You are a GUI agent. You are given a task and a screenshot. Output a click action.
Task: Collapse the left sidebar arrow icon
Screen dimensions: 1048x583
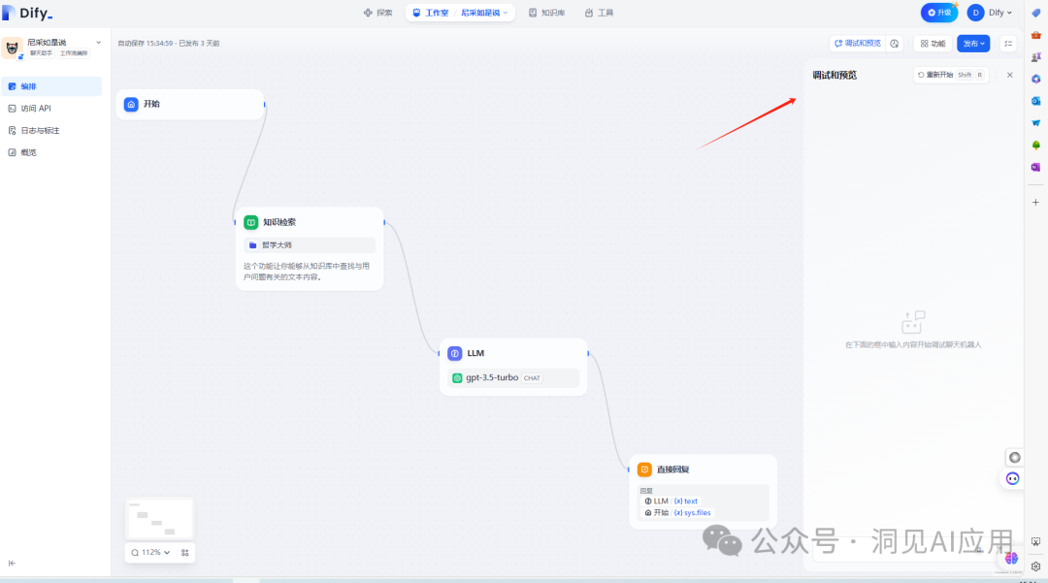12,563
